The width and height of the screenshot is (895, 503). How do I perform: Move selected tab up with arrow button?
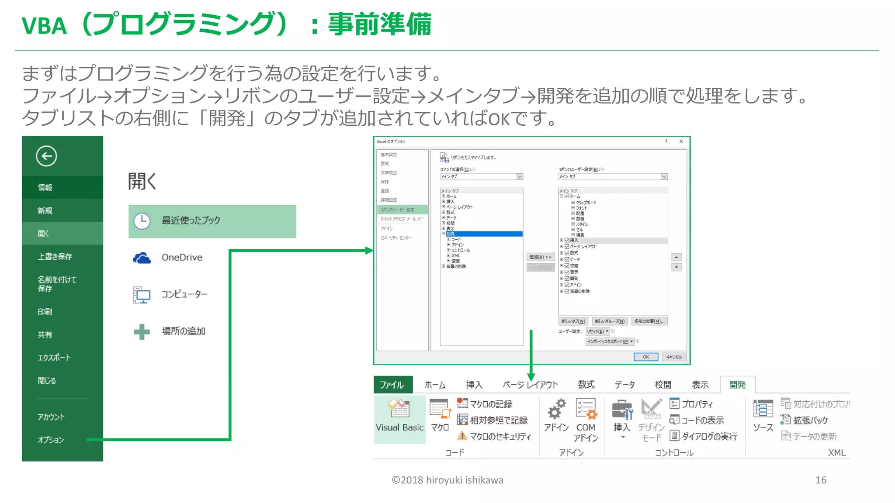676,257
